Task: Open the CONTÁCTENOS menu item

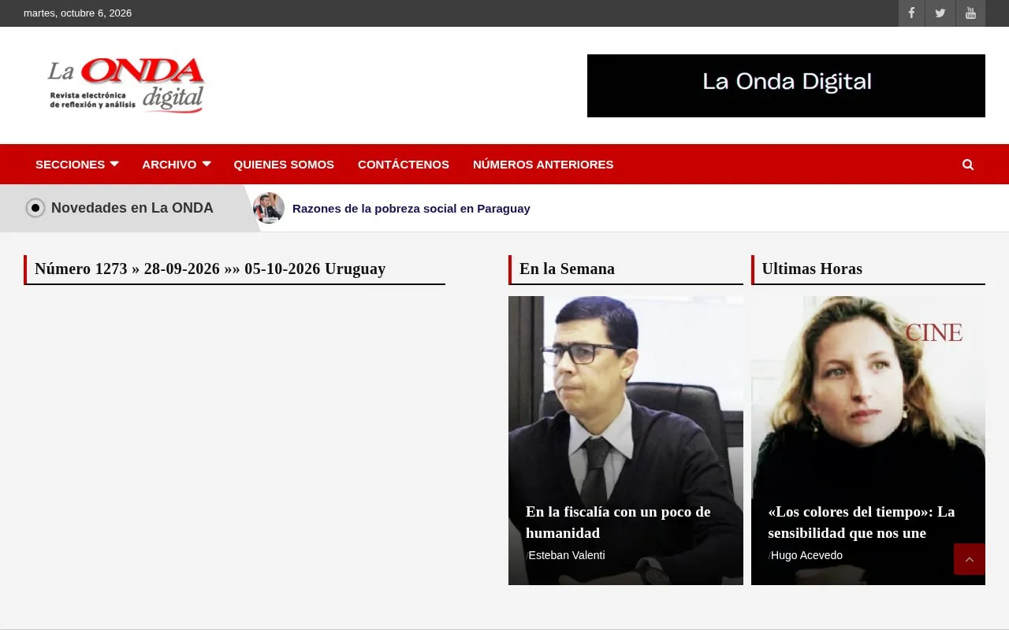Action: [404, 165]
